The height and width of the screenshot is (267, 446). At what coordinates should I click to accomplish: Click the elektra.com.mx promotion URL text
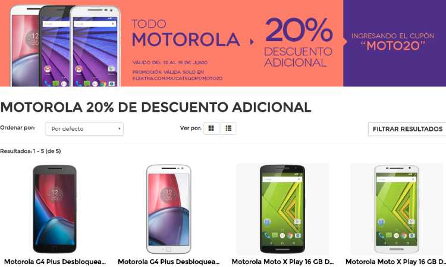point(177,78)
